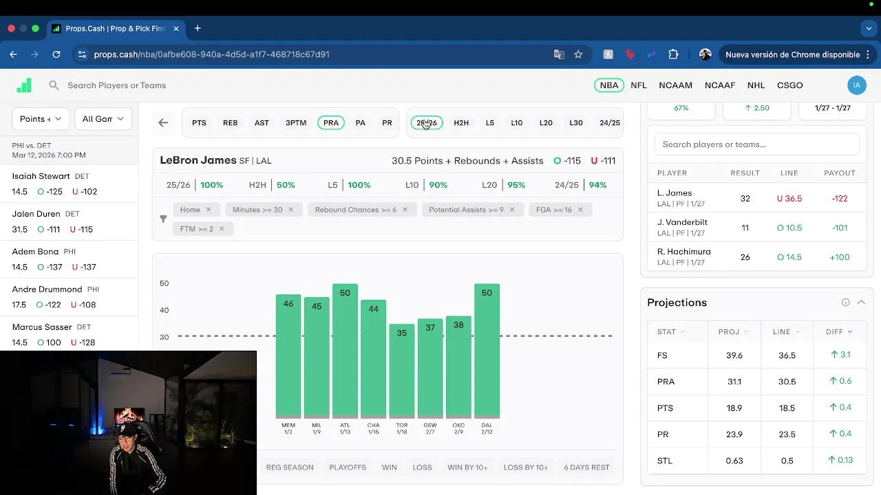
Task: Open the Chrome profile avatar
Action: pos(705,54)
